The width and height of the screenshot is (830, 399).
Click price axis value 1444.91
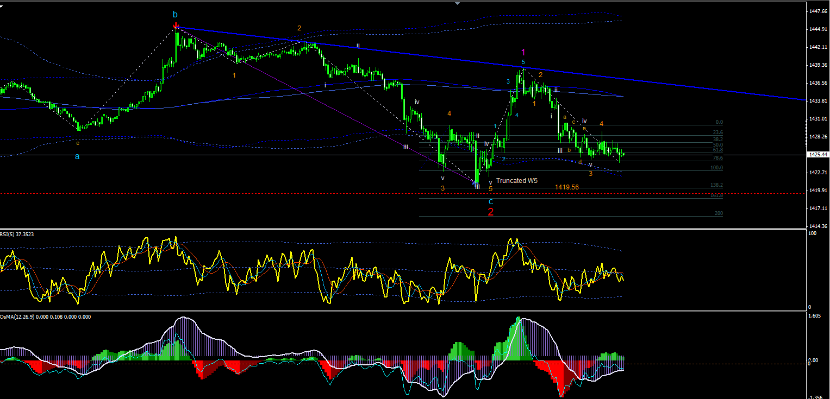(x=819, y=29)
